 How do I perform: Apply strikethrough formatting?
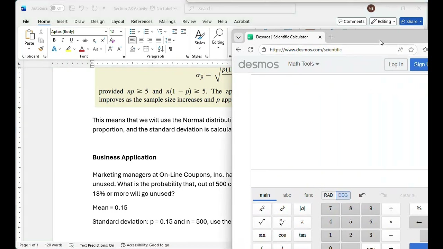pyautogui.click(x=85, y=40)
